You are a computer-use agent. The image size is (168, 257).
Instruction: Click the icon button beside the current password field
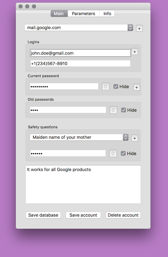pos(106,86)
